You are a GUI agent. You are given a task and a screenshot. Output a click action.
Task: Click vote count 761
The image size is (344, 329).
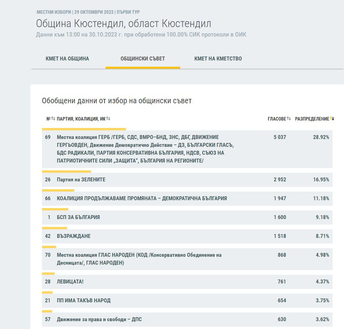point(282,282)
